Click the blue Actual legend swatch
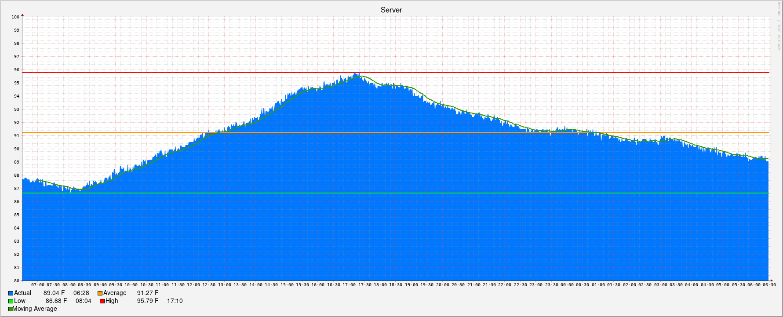783x317 pixels. (x=11, y=293)
